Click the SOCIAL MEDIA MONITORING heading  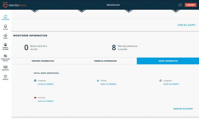tap(46, 73)
